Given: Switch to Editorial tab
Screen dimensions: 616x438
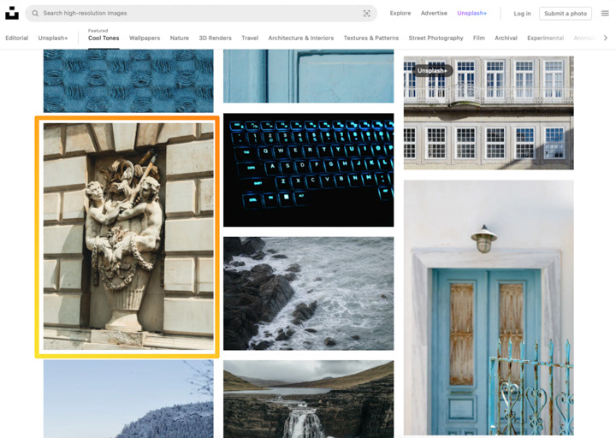Looking at the screenshot, I should (17, 38).
